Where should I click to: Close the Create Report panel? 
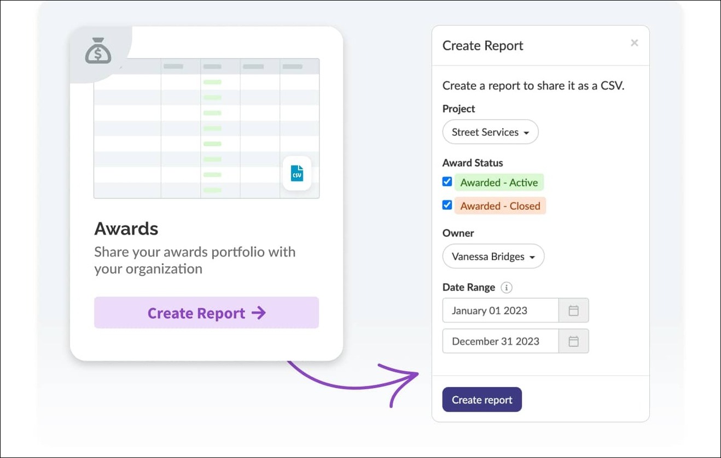634,43
